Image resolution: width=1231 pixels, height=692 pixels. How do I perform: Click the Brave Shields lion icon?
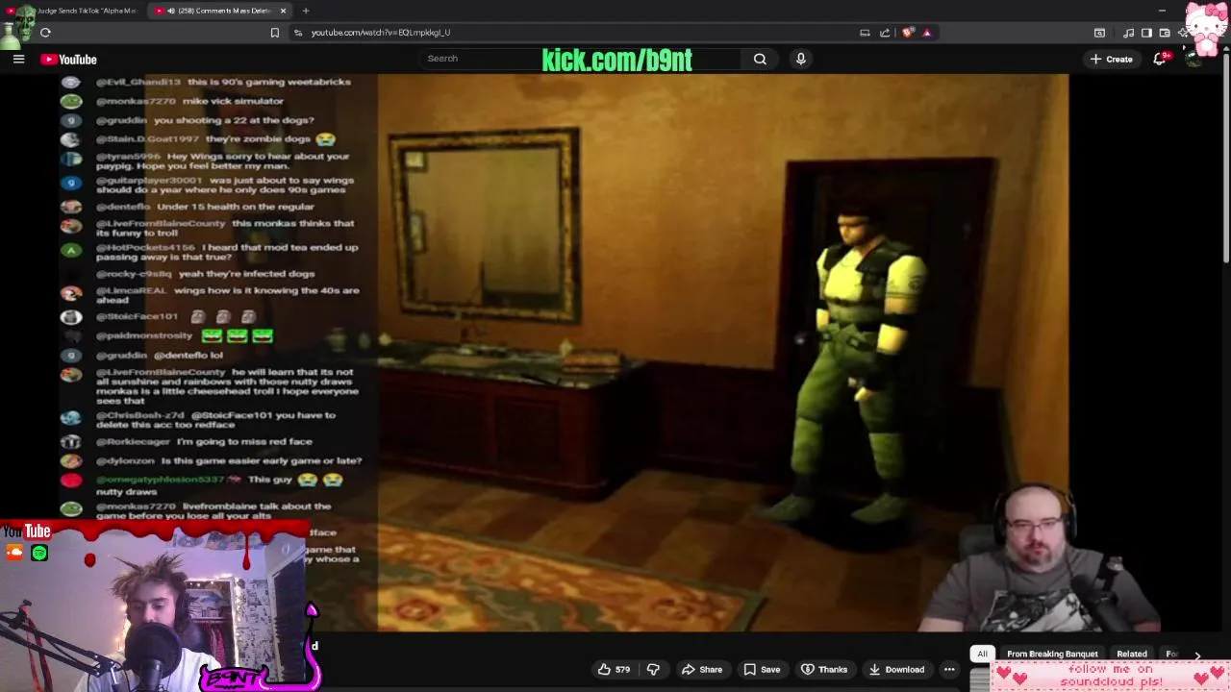(x=909, y=33)
